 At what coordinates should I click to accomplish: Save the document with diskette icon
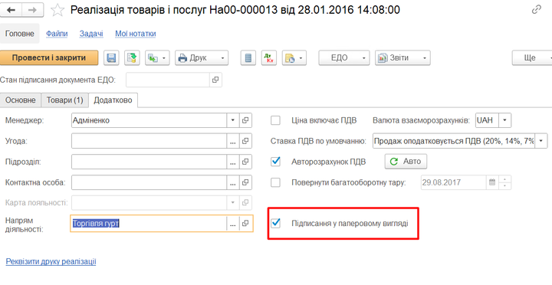point(111,57)
